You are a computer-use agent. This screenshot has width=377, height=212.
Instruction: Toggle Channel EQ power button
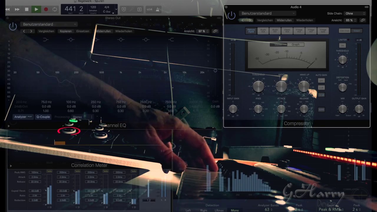point(13,26)
